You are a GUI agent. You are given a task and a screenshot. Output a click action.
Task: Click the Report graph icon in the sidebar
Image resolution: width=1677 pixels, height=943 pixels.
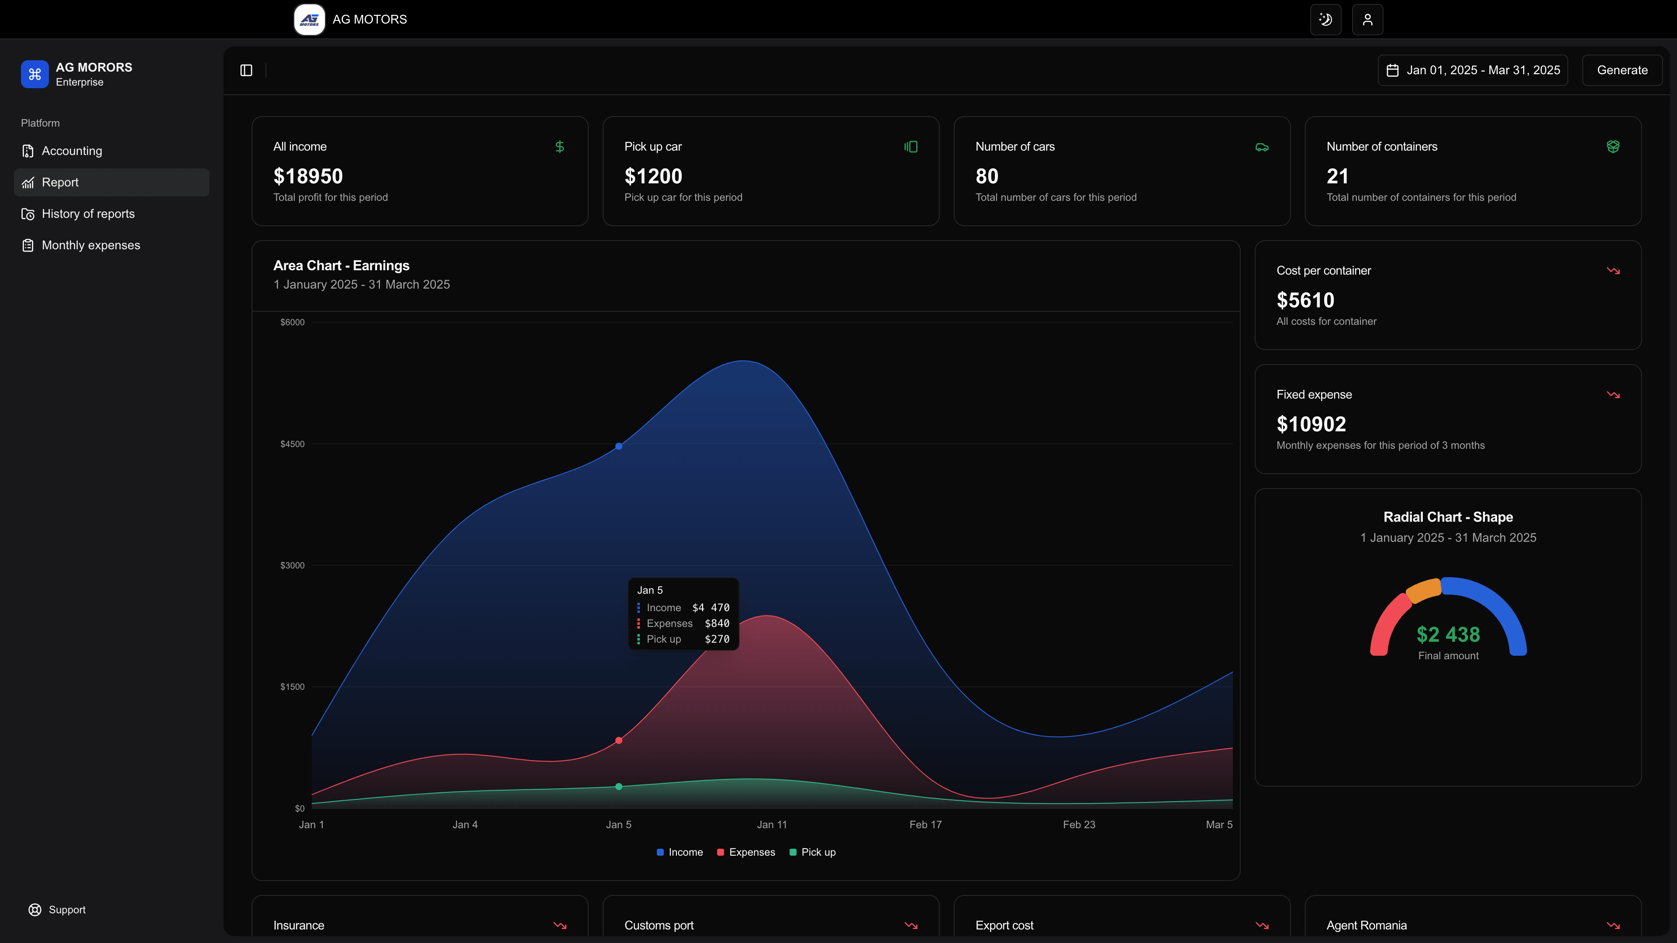[x=28, y=182]
